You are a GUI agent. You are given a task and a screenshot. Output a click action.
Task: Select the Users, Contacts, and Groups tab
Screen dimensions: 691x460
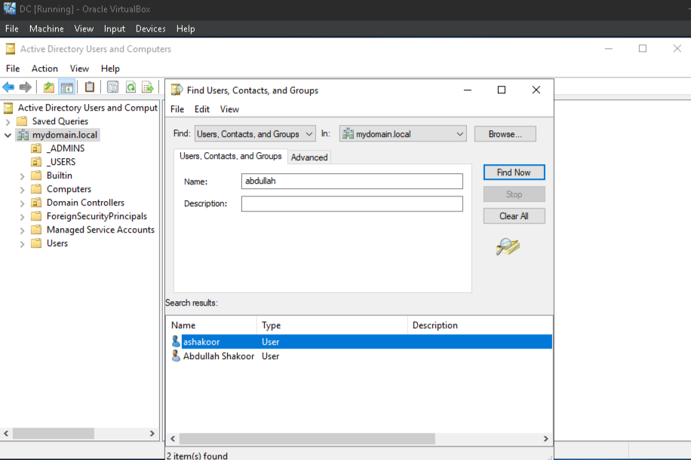pyautogui.click(x=231, y=156)
